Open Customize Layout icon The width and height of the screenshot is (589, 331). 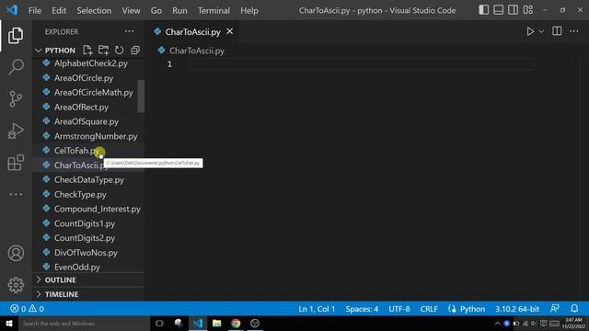point(528,10)
